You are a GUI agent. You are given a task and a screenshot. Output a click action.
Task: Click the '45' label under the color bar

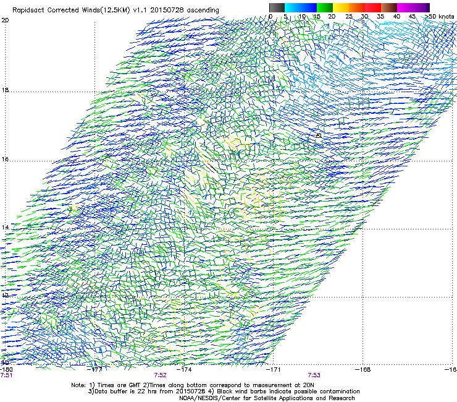(x=412, y=17)
